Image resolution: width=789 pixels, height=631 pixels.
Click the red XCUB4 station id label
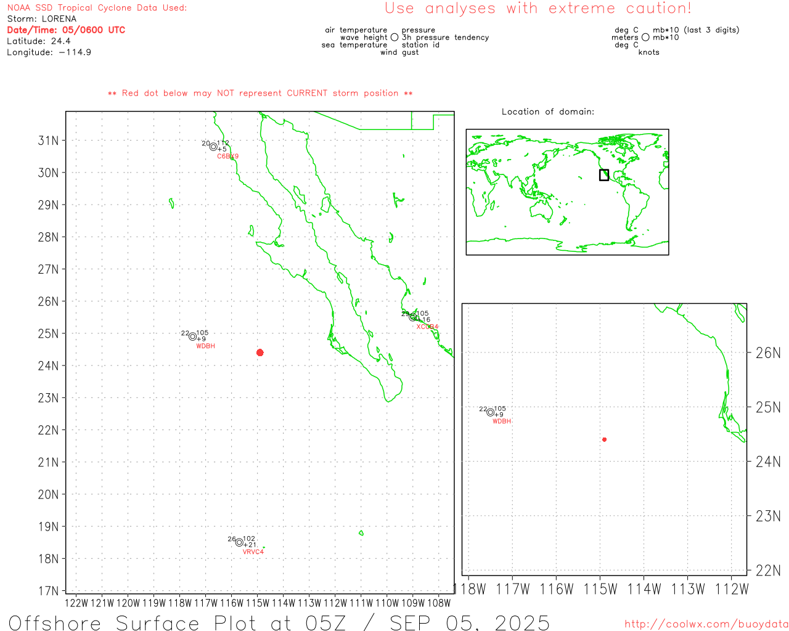point(427,327)
